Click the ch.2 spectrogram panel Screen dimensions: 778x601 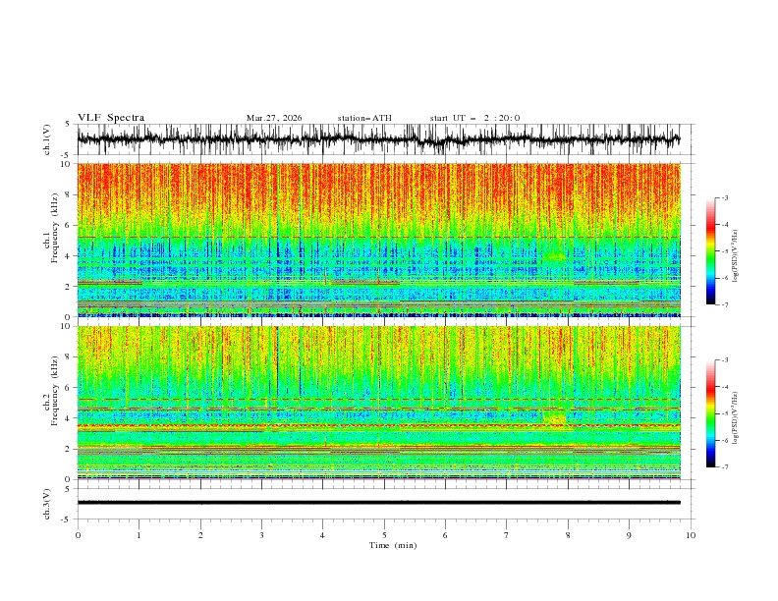click(378, 403)
